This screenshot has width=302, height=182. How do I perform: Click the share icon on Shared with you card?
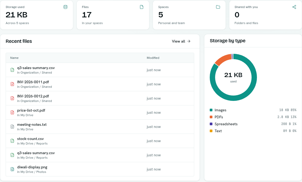[294, 7]
